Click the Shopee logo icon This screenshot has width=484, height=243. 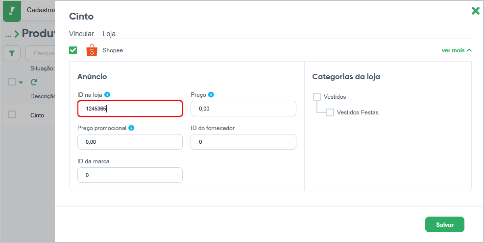(92, 50)
